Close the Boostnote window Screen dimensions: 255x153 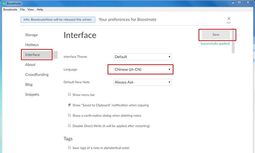(x=248, y=3)
